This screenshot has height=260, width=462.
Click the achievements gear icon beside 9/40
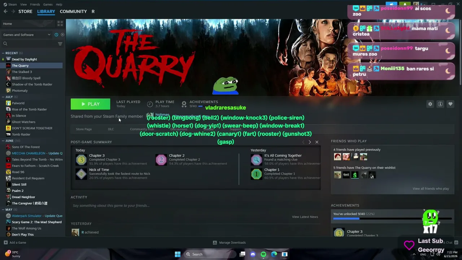pyautogui.click(x=184, y=104)
